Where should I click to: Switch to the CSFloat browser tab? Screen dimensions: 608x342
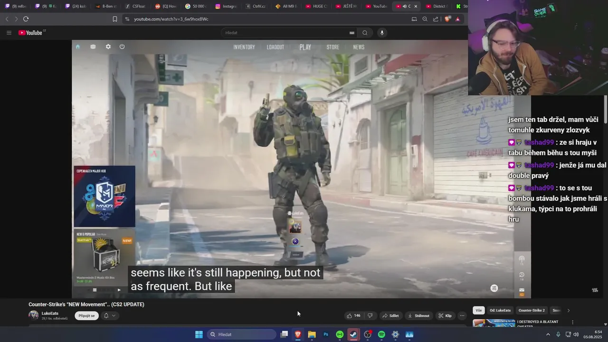coord(135,6)
